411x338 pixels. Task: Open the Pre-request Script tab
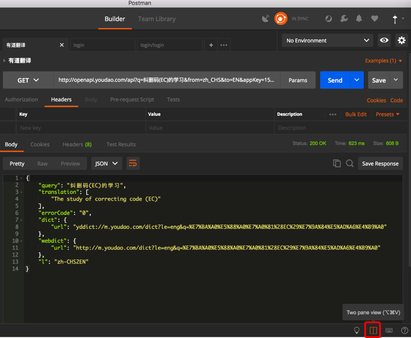(x=132, y=99)
